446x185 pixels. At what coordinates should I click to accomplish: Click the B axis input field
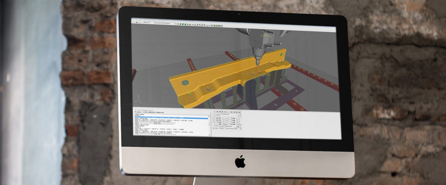(x=232, y=120)
